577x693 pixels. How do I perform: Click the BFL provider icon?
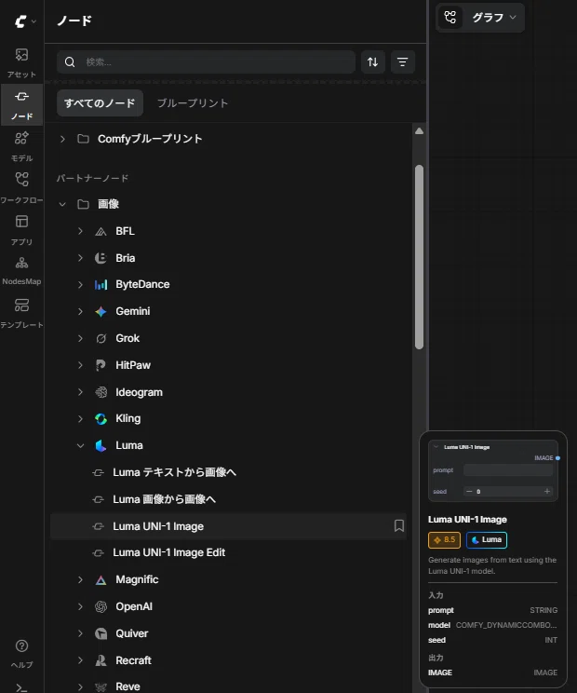(x=101, y=231)
